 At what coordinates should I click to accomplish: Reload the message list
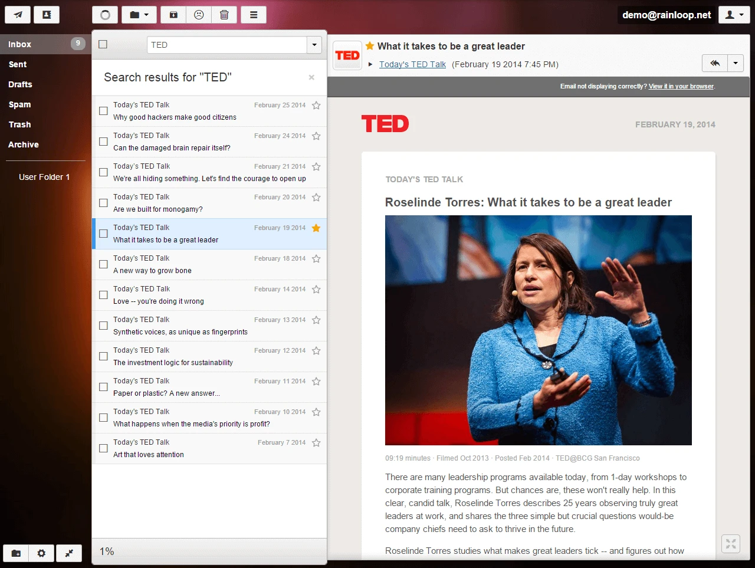tap(105, 15)
